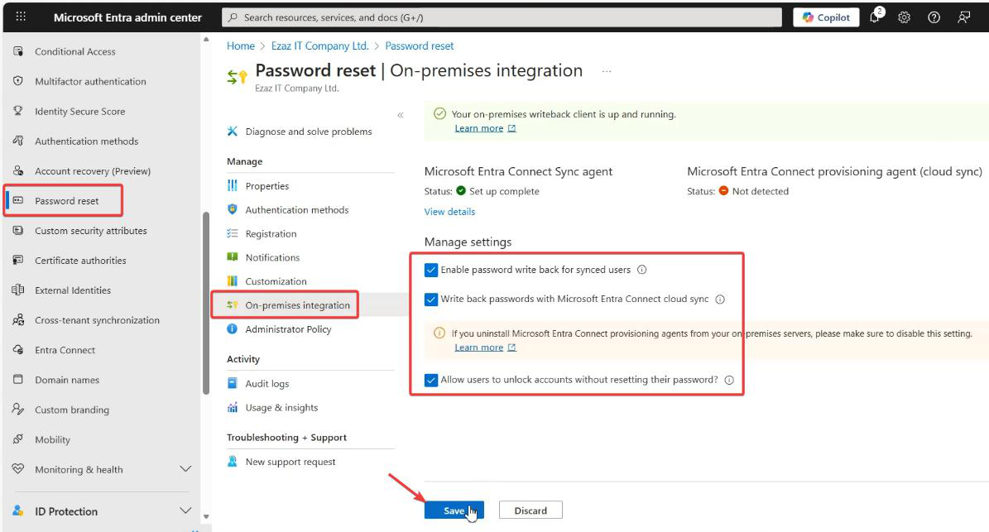Click sidebar scroll up arrow
This screenshot has height=532, width=989.
(x=205, y=39)
